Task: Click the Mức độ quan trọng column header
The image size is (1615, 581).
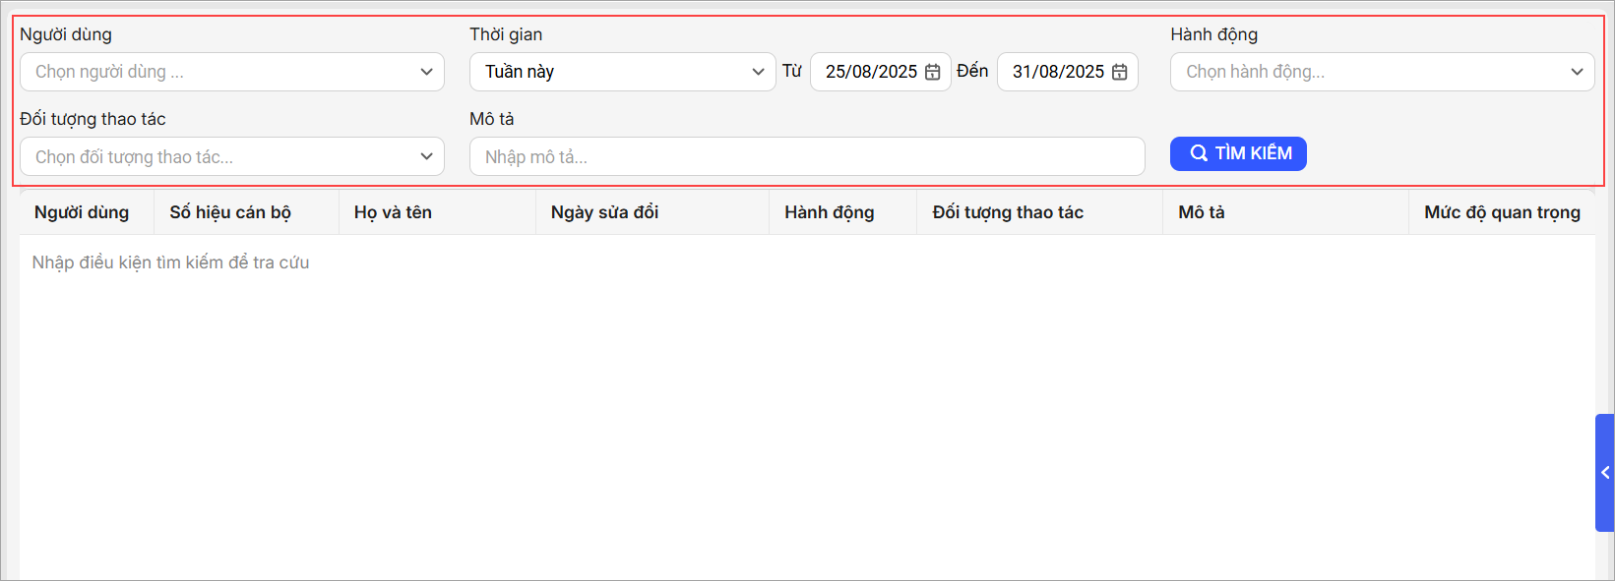Action: coord(1501,212)
